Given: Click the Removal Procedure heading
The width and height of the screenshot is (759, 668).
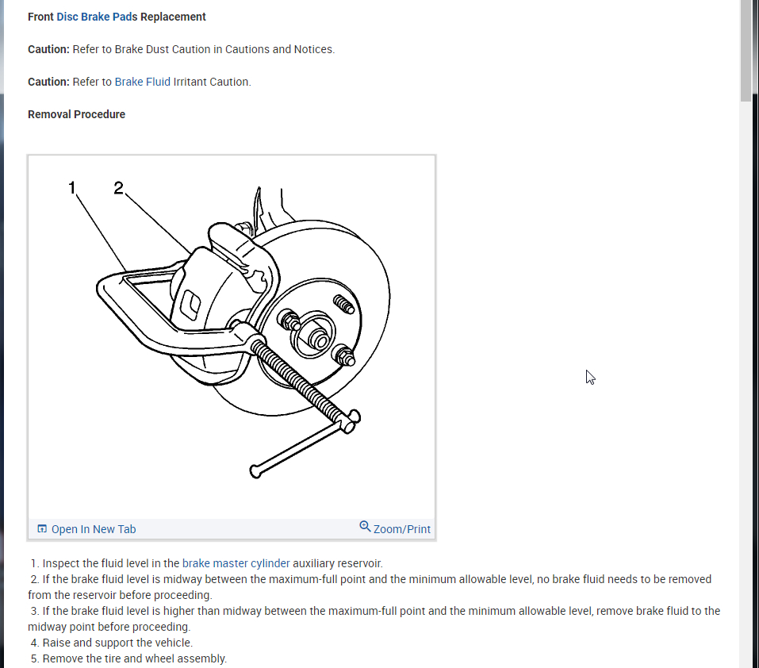Looking at the screenshot, I should point(76,115).
